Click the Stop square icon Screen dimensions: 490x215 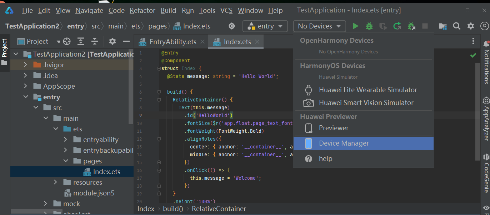click(x=425, y=26)
